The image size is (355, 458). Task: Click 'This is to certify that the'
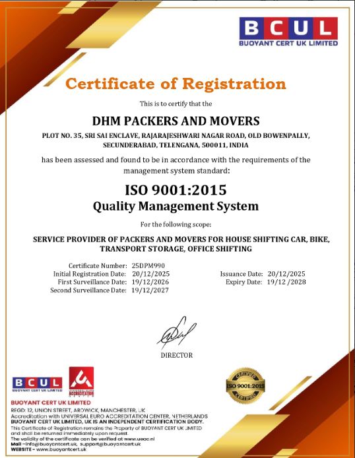pos(176,104)
